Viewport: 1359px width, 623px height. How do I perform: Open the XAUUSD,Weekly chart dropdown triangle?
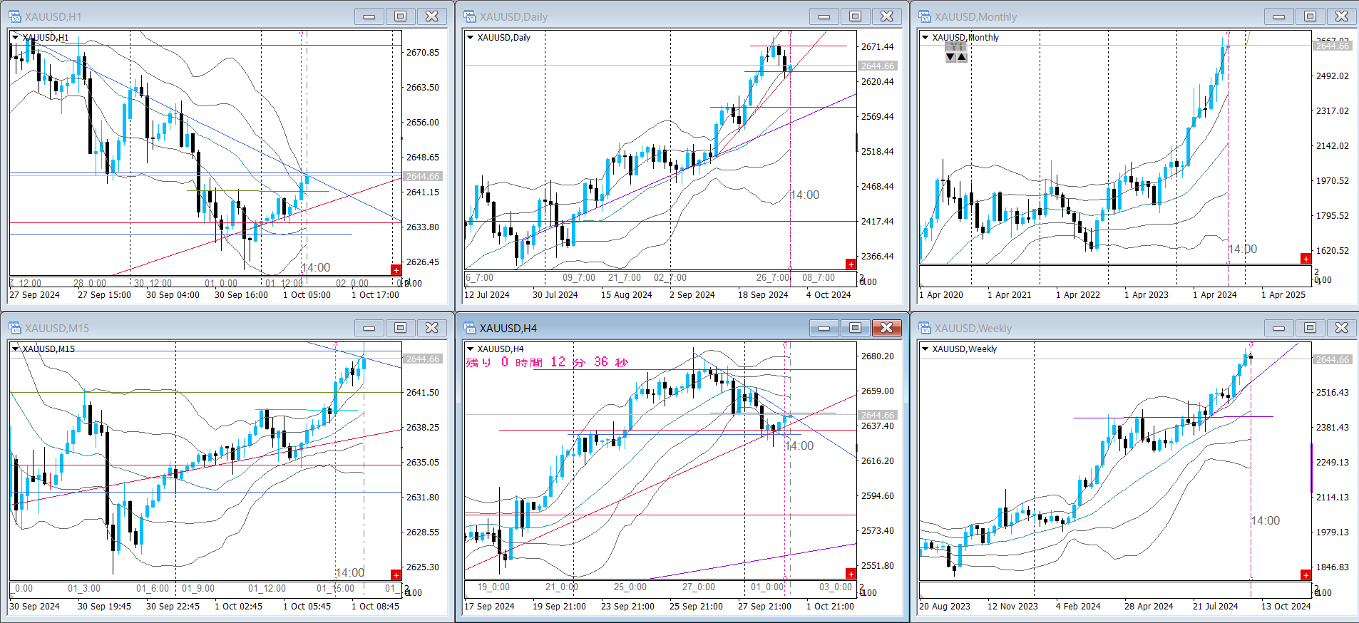point(925,349)
